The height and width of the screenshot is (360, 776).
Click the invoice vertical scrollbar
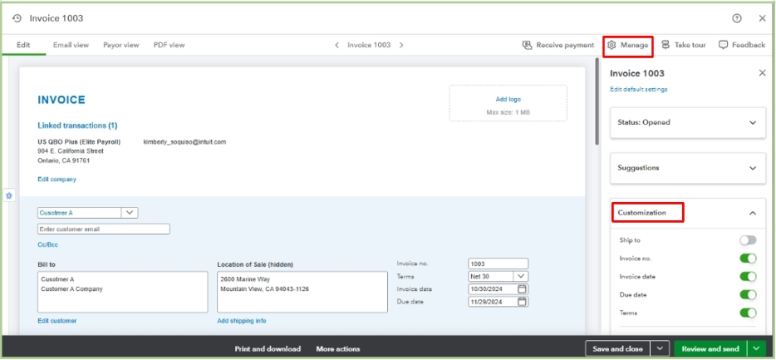[598, 102]
